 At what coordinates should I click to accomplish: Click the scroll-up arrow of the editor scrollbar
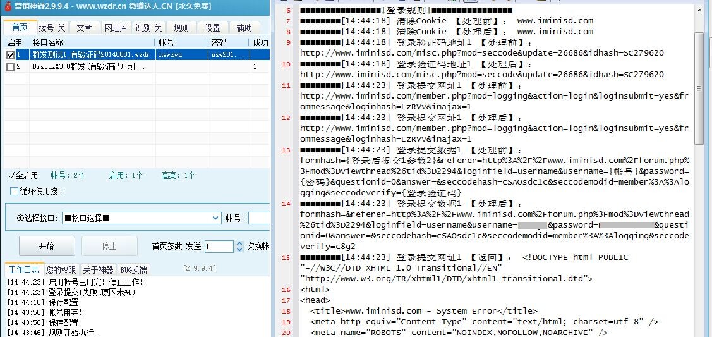click(699, 11)
